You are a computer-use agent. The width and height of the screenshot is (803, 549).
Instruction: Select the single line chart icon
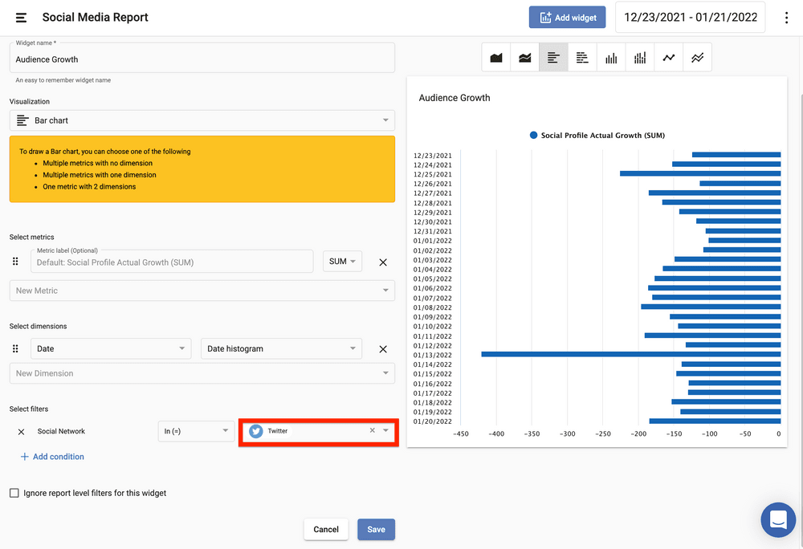pyautogui.click(x=668, y=58)
